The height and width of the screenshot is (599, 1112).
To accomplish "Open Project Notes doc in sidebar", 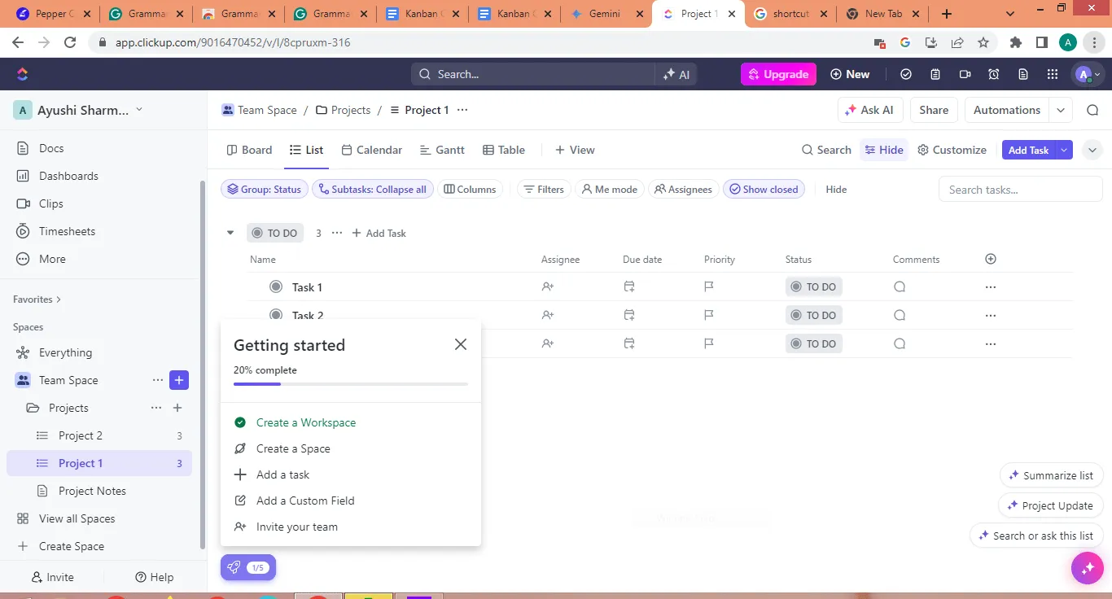I will tap(99, 491).
